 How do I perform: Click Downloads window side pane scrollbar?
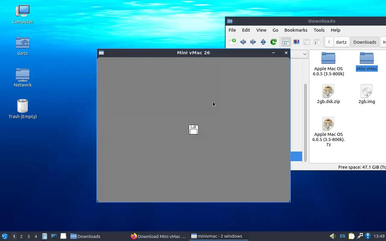(x=305, y=122)
